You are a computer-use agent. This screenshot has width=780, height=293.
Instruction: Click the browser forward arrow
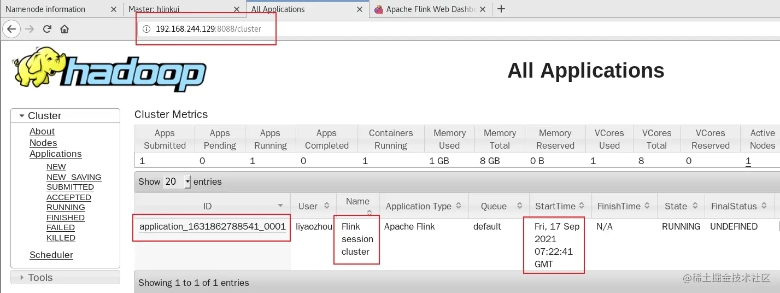click(30, 29)
